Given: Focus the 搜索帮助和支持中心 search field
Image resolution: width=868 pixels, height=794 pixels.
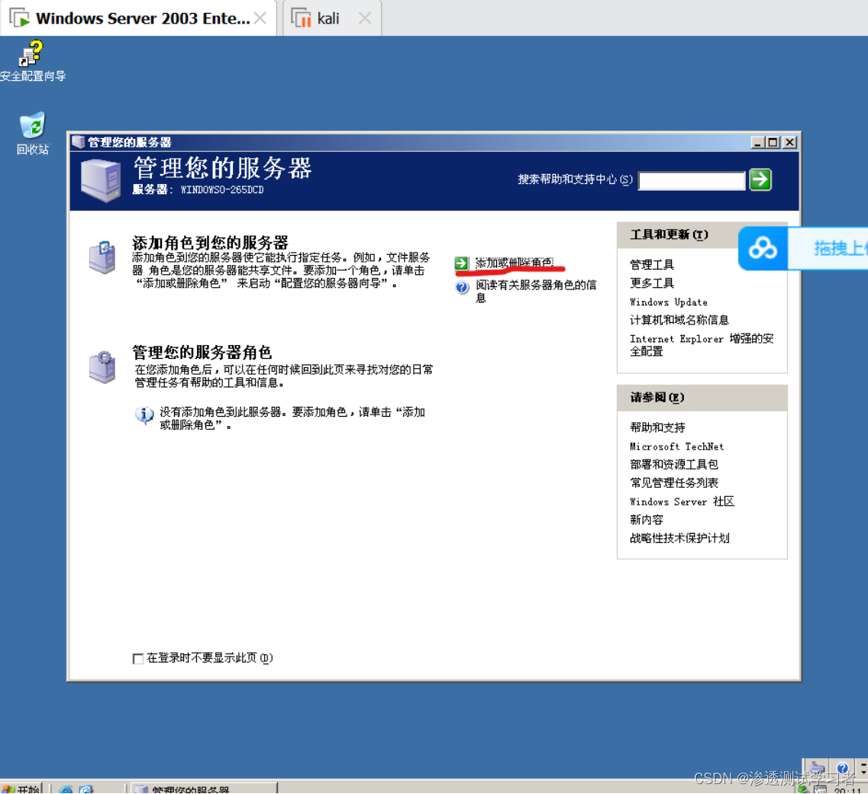Looking at the screenshot, I should 692,180.
